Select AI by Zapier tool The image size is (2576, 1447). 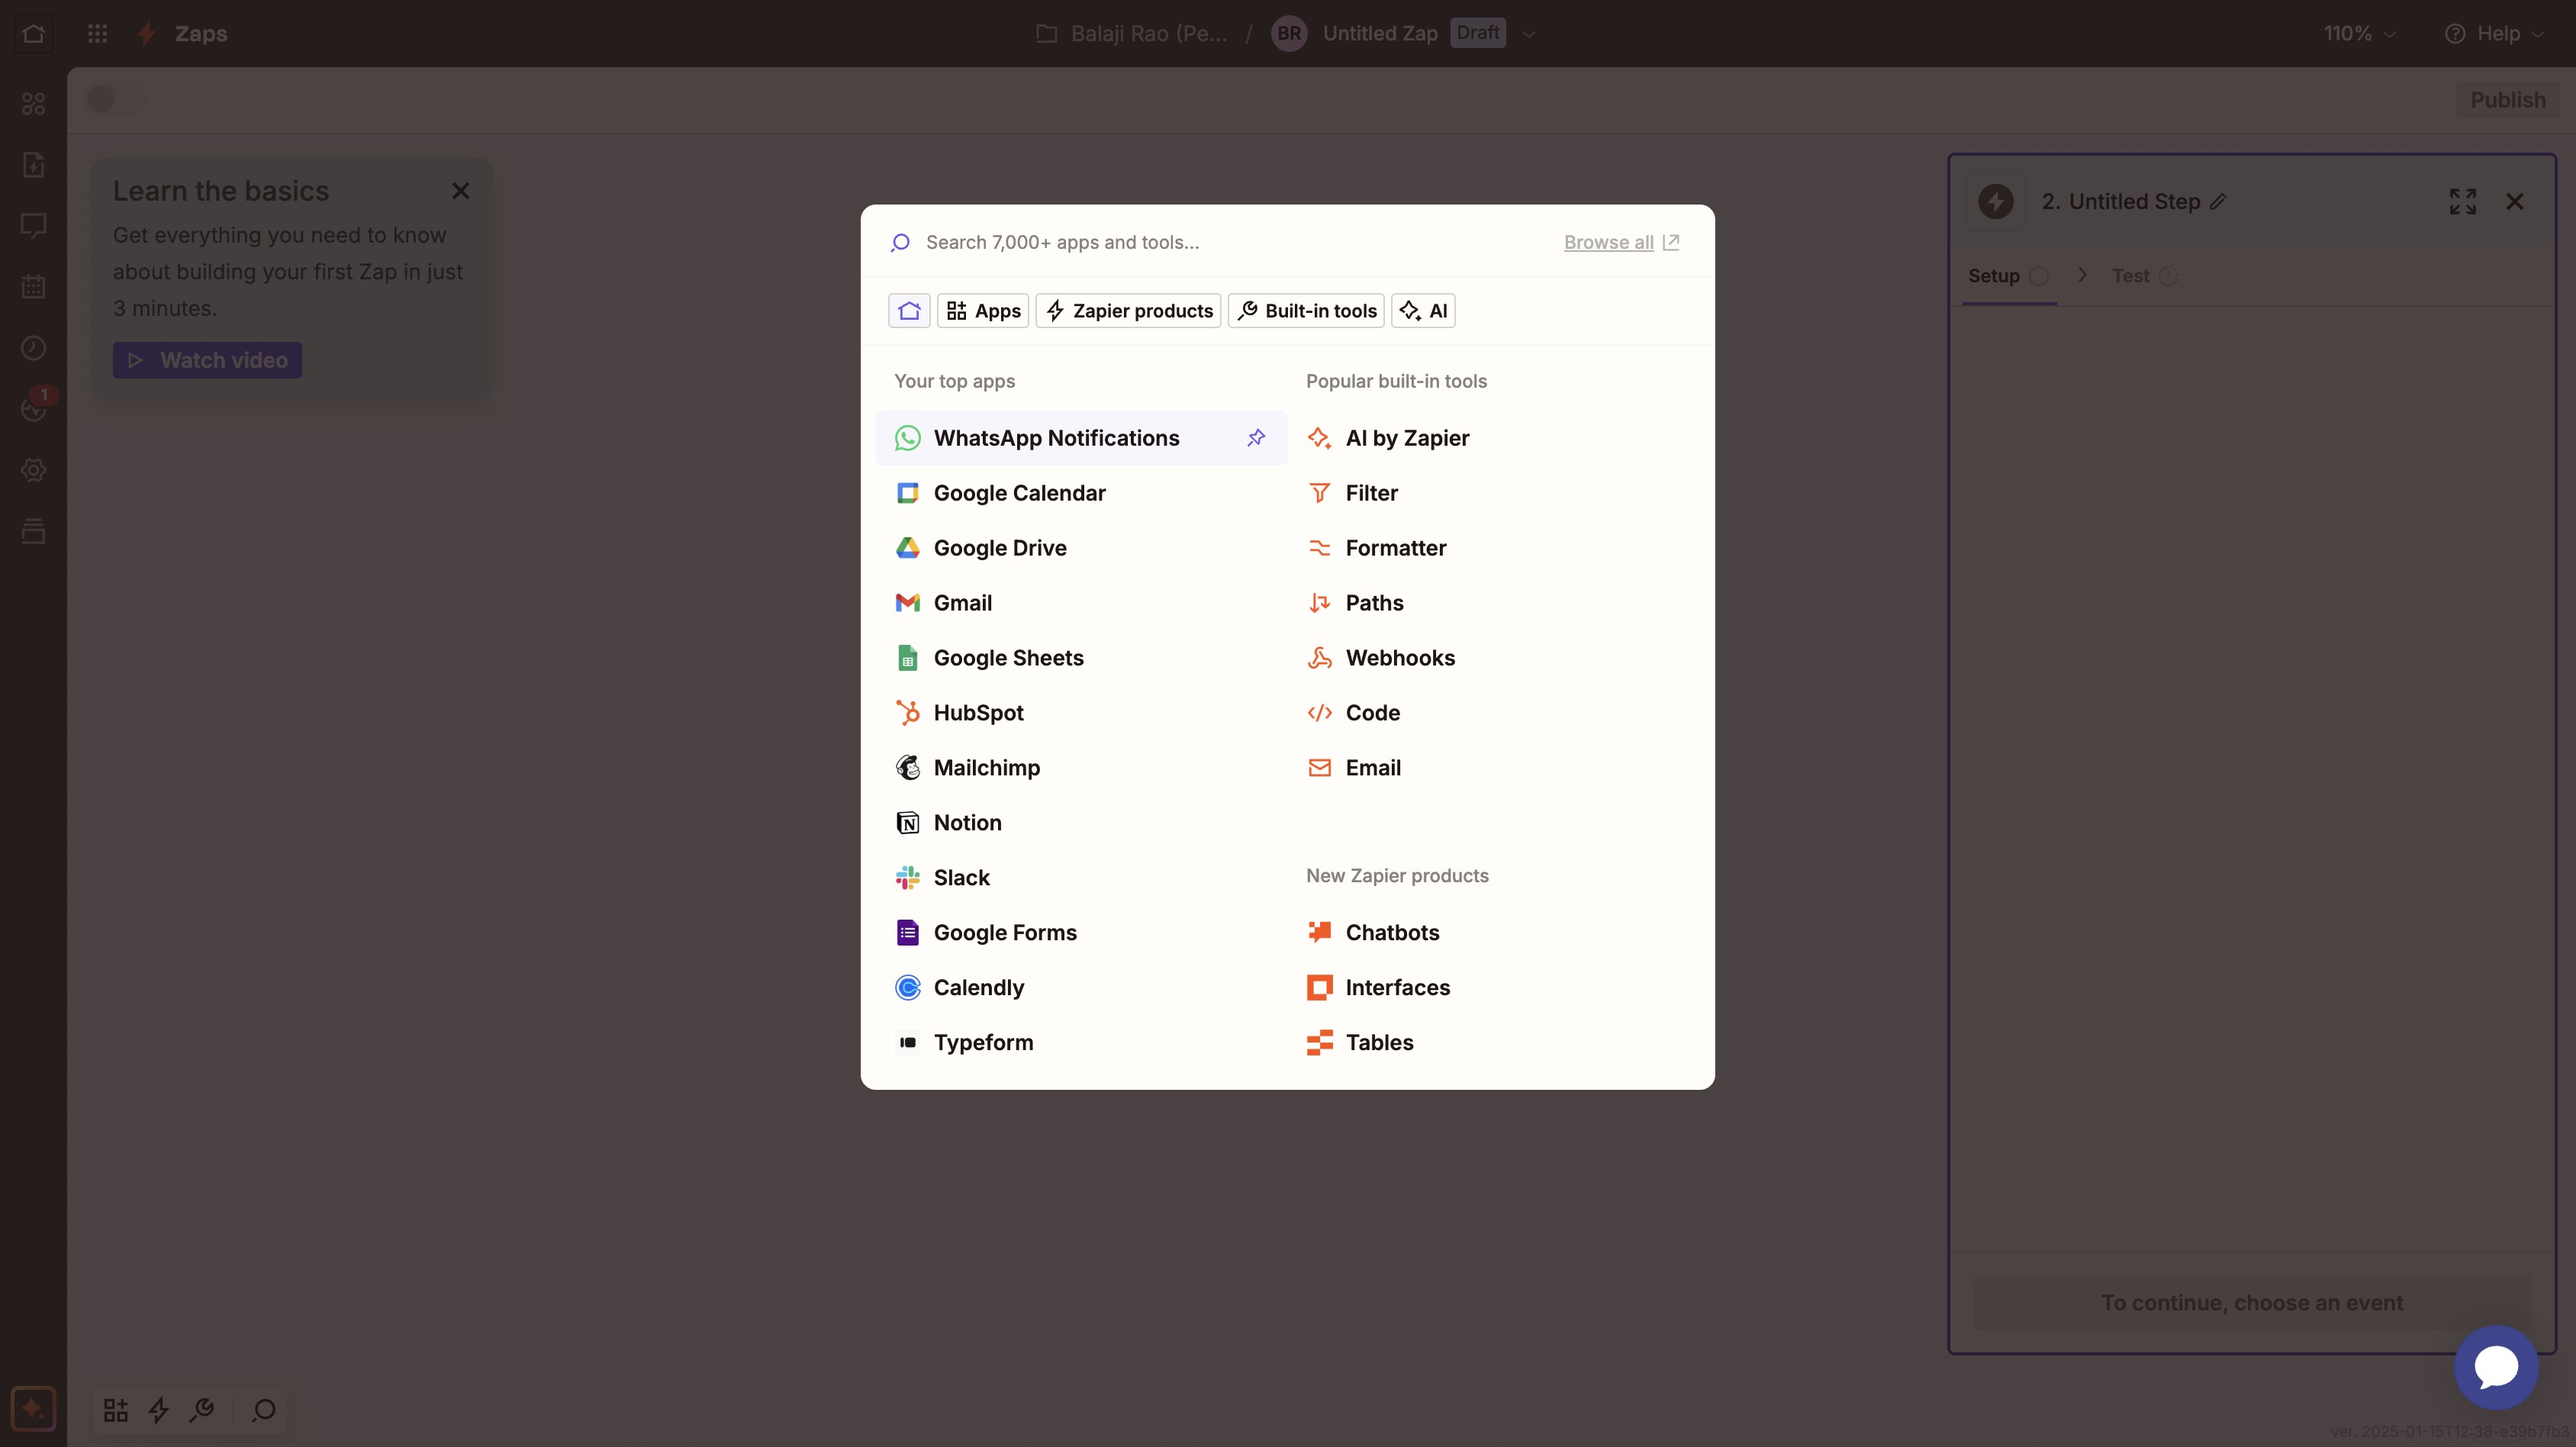pyautogui.click(x=1493, y=438)
